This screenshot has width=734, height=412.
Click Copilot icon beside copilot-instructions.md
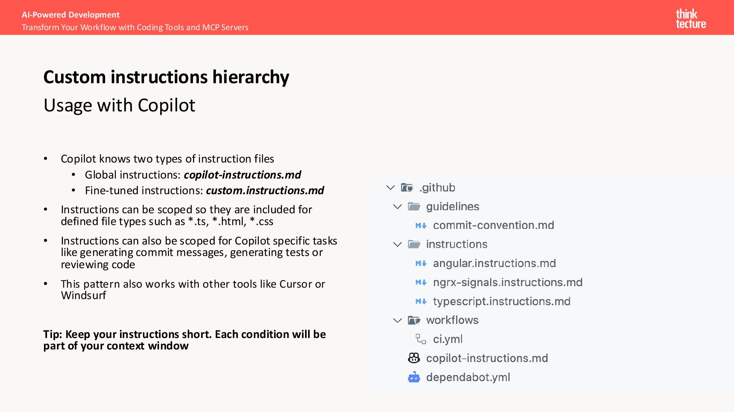point(414,358)
